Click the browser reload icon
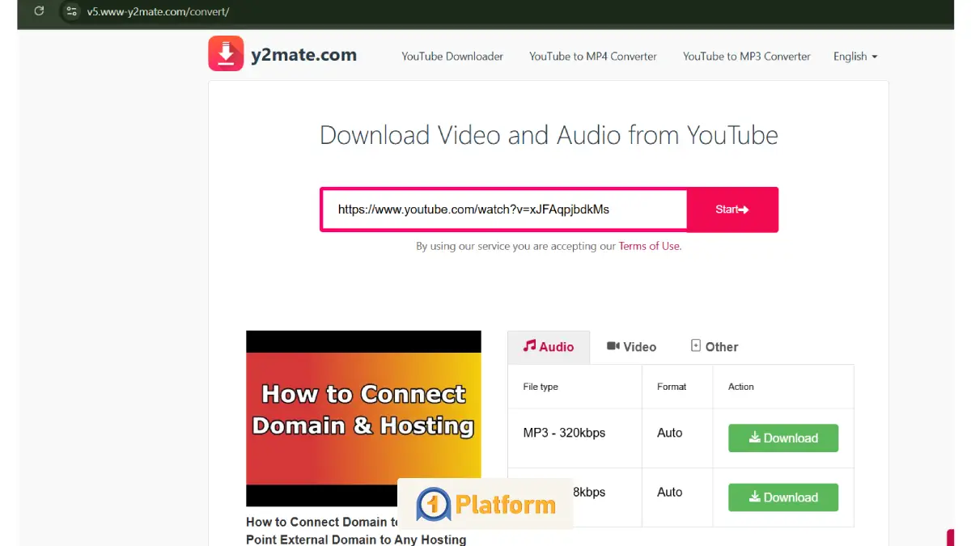Screen dimensions: 971x546 click(x=39, y=11)
